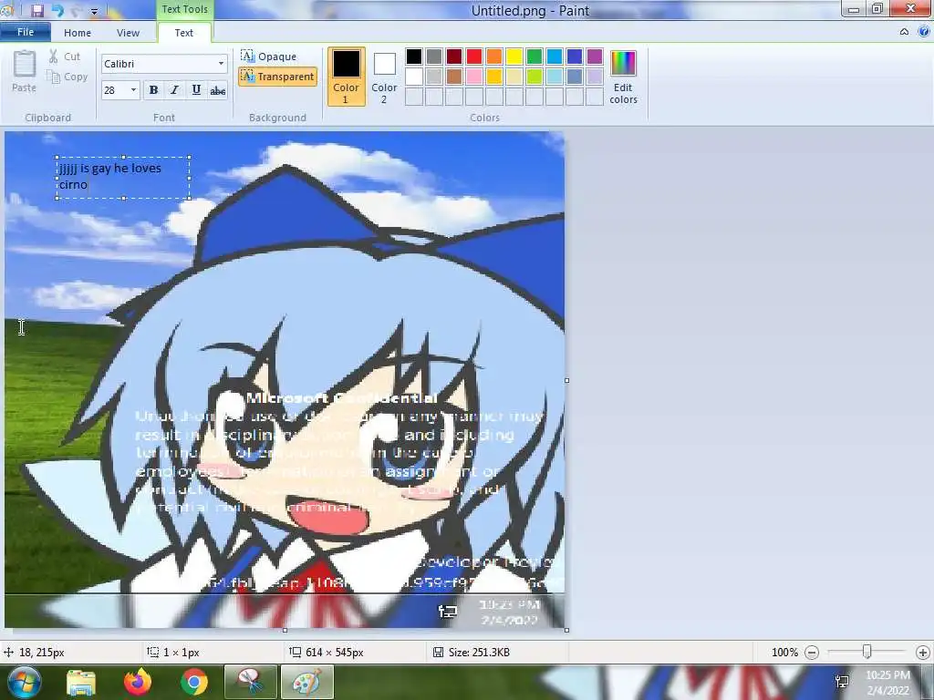Pick the green color swatch

click(x=534, y=57)
